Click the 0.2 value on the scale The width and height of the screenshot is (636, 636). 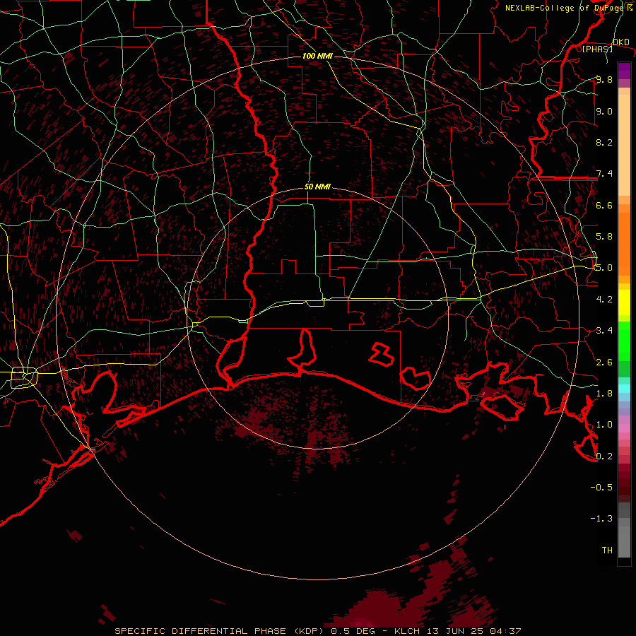click(x=604, y=457)
